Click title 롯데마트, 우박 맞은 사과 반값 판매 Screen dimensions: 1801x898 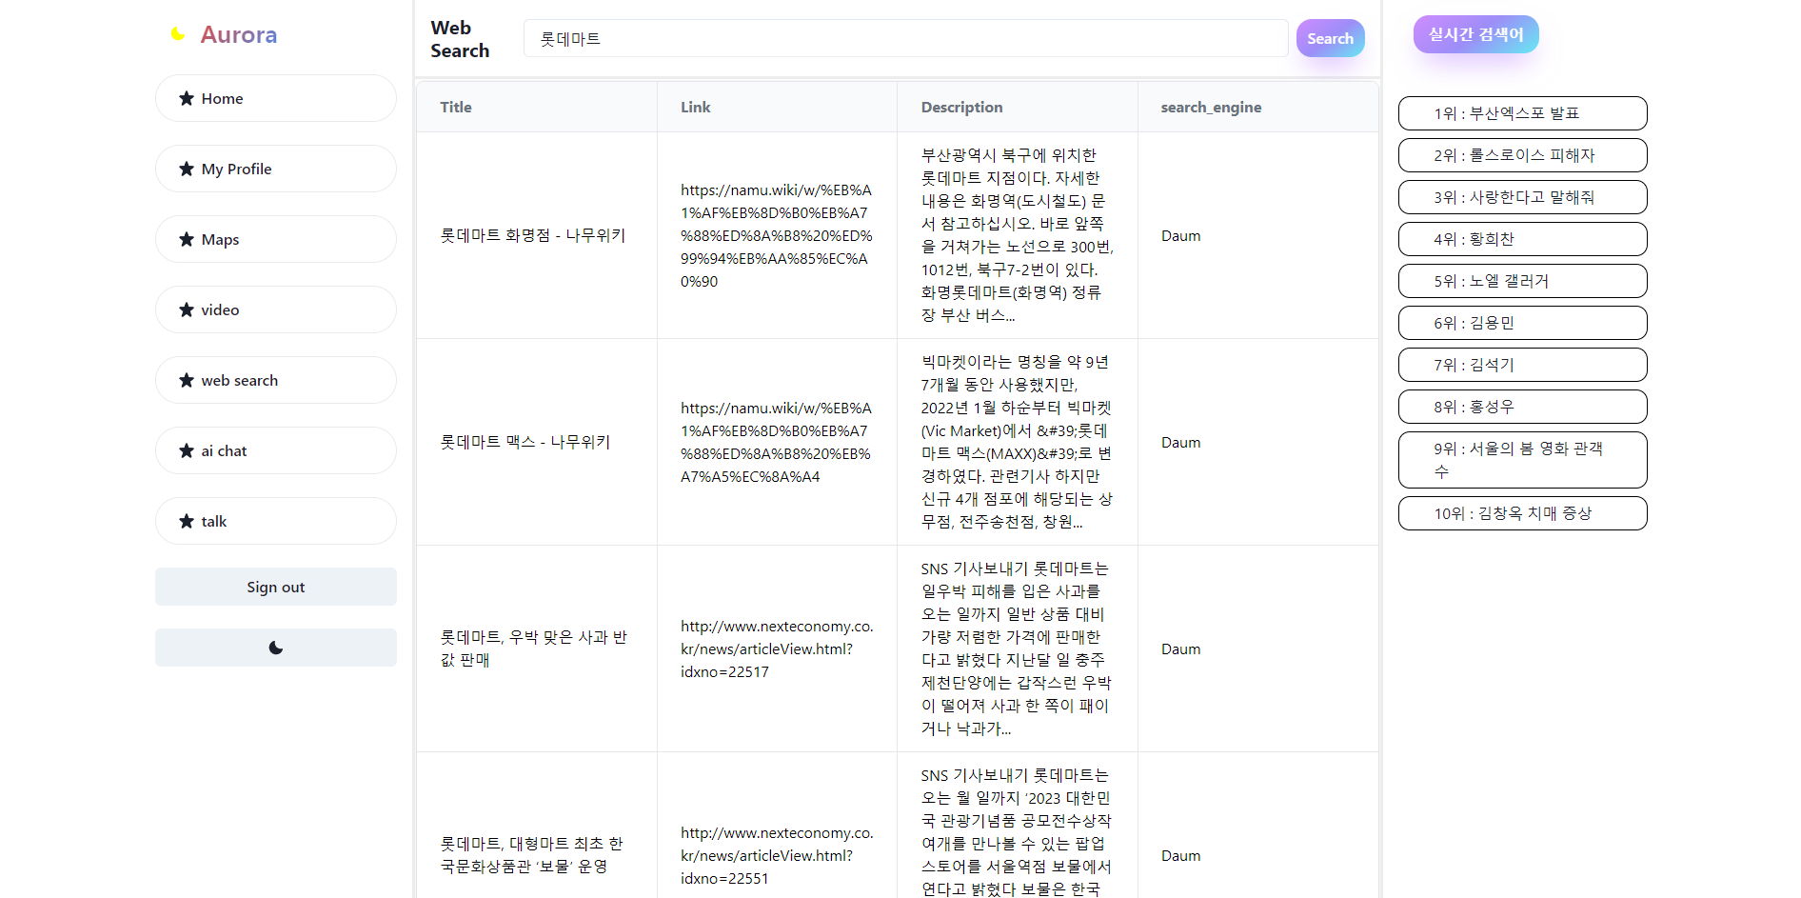pyautogui.click(x=534, y=649)
